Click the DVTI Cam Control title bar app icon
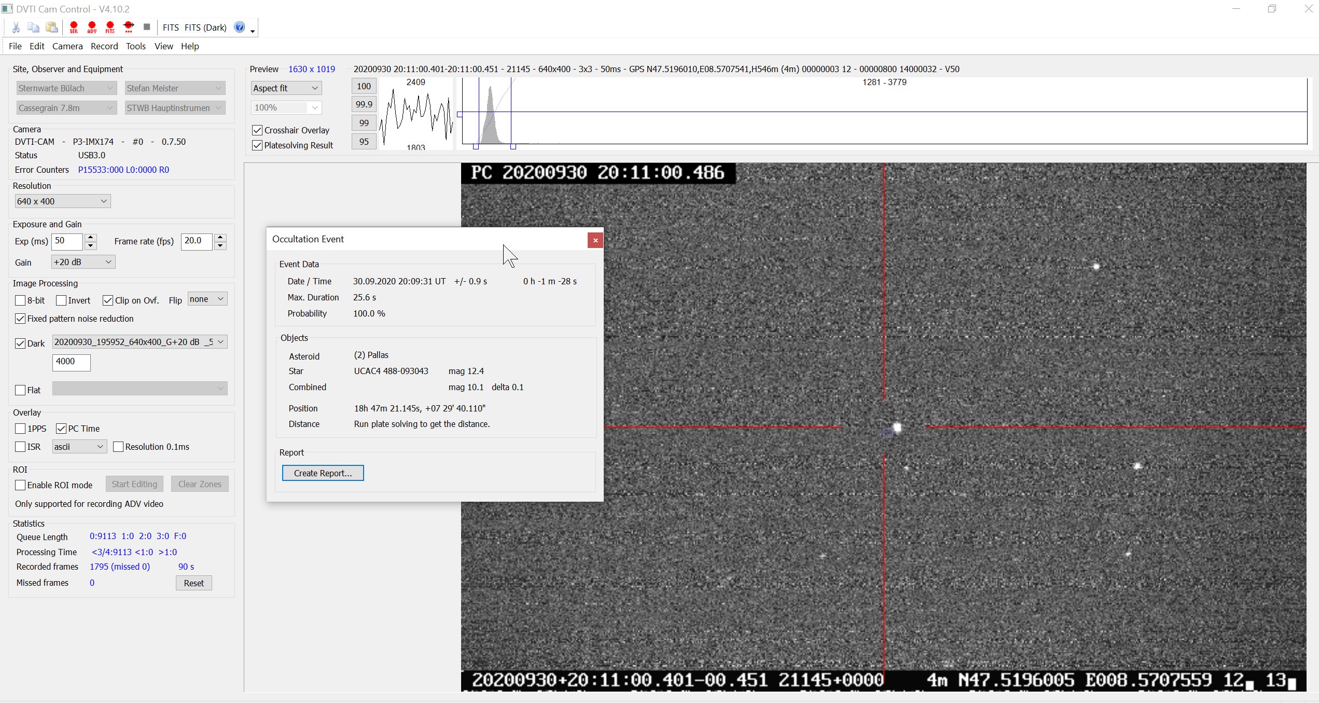 click(x=7, y=9)
